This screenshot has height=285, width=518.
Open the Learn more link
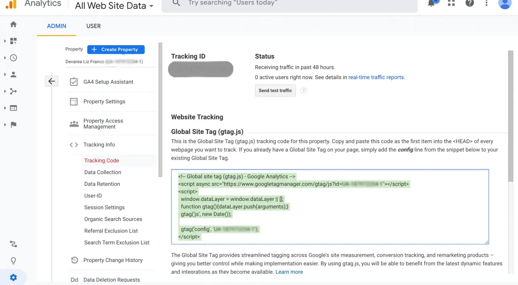289,272
